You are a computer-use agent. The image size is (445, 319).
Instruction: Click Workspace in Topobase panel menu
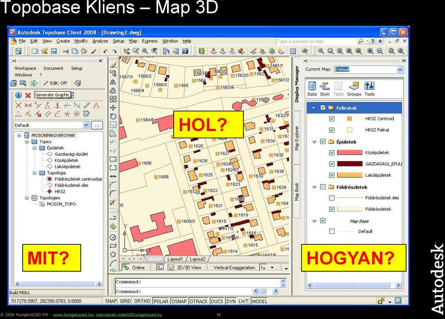pos(25,69)
